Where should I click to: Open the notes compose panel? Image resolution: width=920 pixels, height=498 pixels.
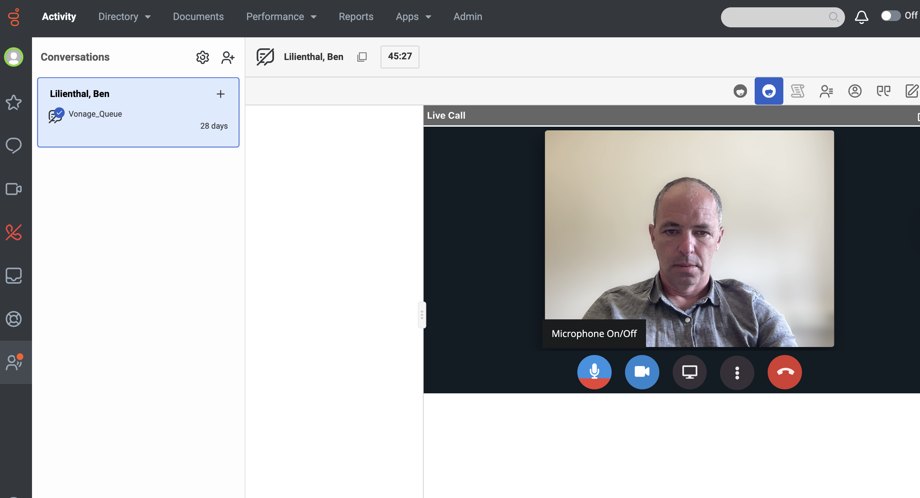point(911,91)
